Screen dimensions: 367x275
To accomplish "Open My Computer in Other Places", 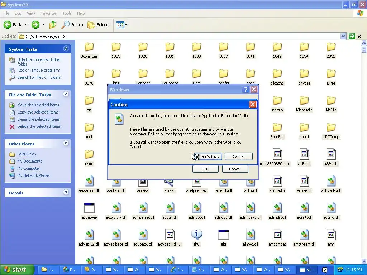I will [29, 168].
